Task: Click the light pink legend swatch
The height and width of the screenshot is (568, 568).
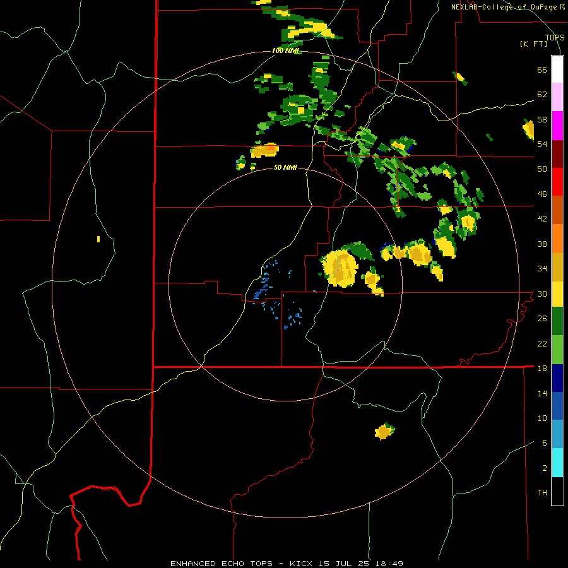Action: (x=557, y=97)
